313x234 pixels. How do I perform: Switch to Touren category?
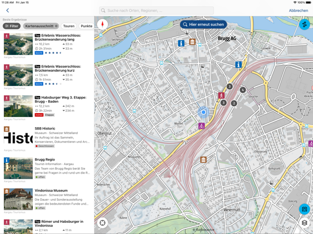[x=69, y=26]
